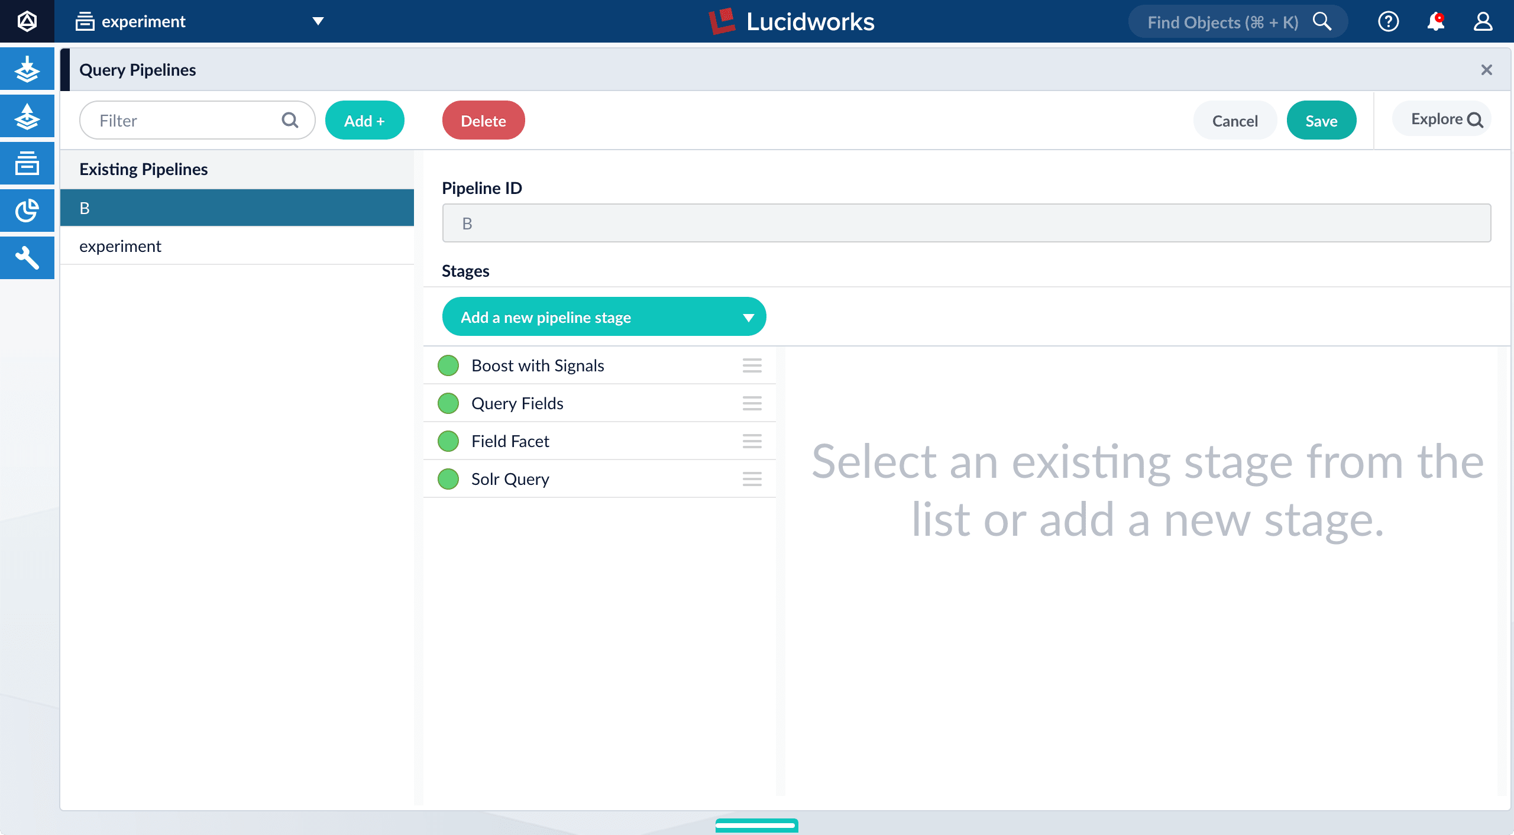Click the Pipeline ID field

click(x=966, y=223)
